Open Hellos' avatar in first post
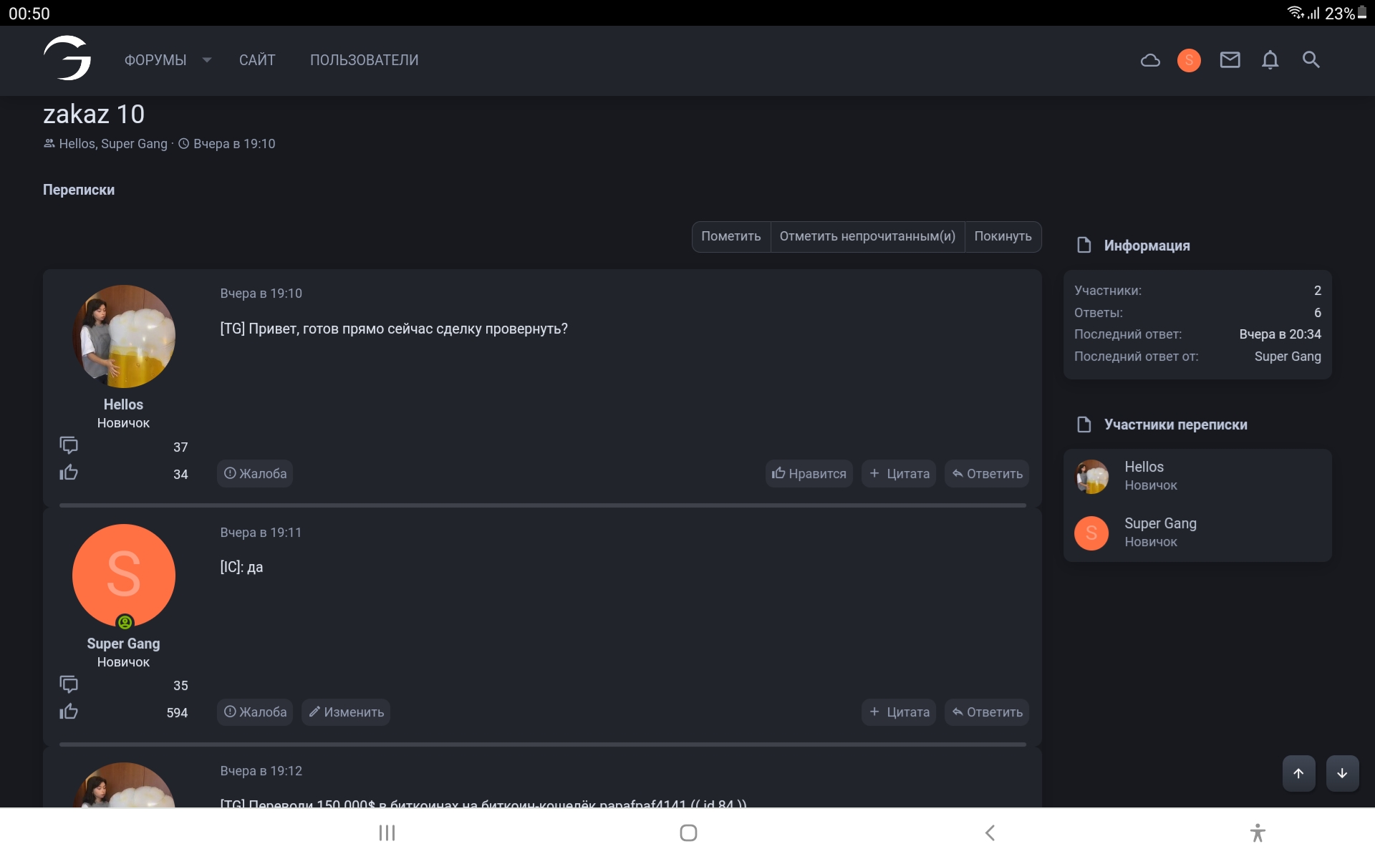1375x859 pixels. 124,336
